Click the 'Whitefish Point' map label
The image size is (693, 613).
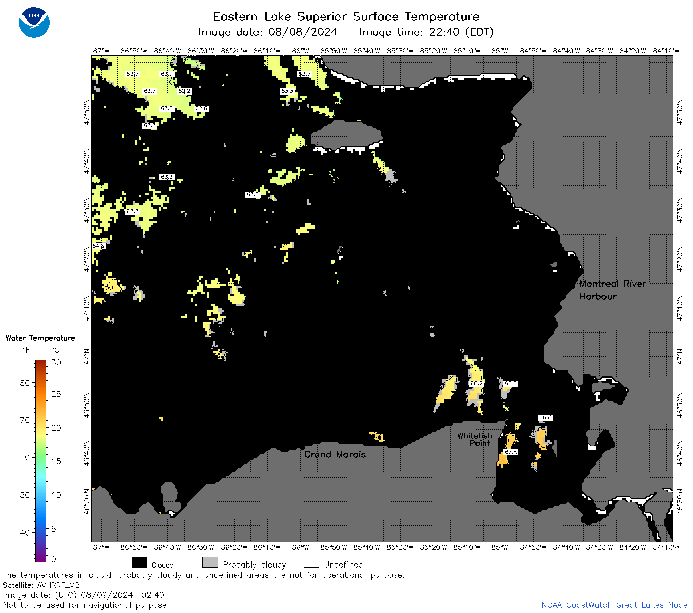point(474,439)
